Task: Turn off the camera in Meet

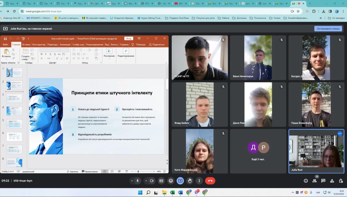Action: (151, 181)
